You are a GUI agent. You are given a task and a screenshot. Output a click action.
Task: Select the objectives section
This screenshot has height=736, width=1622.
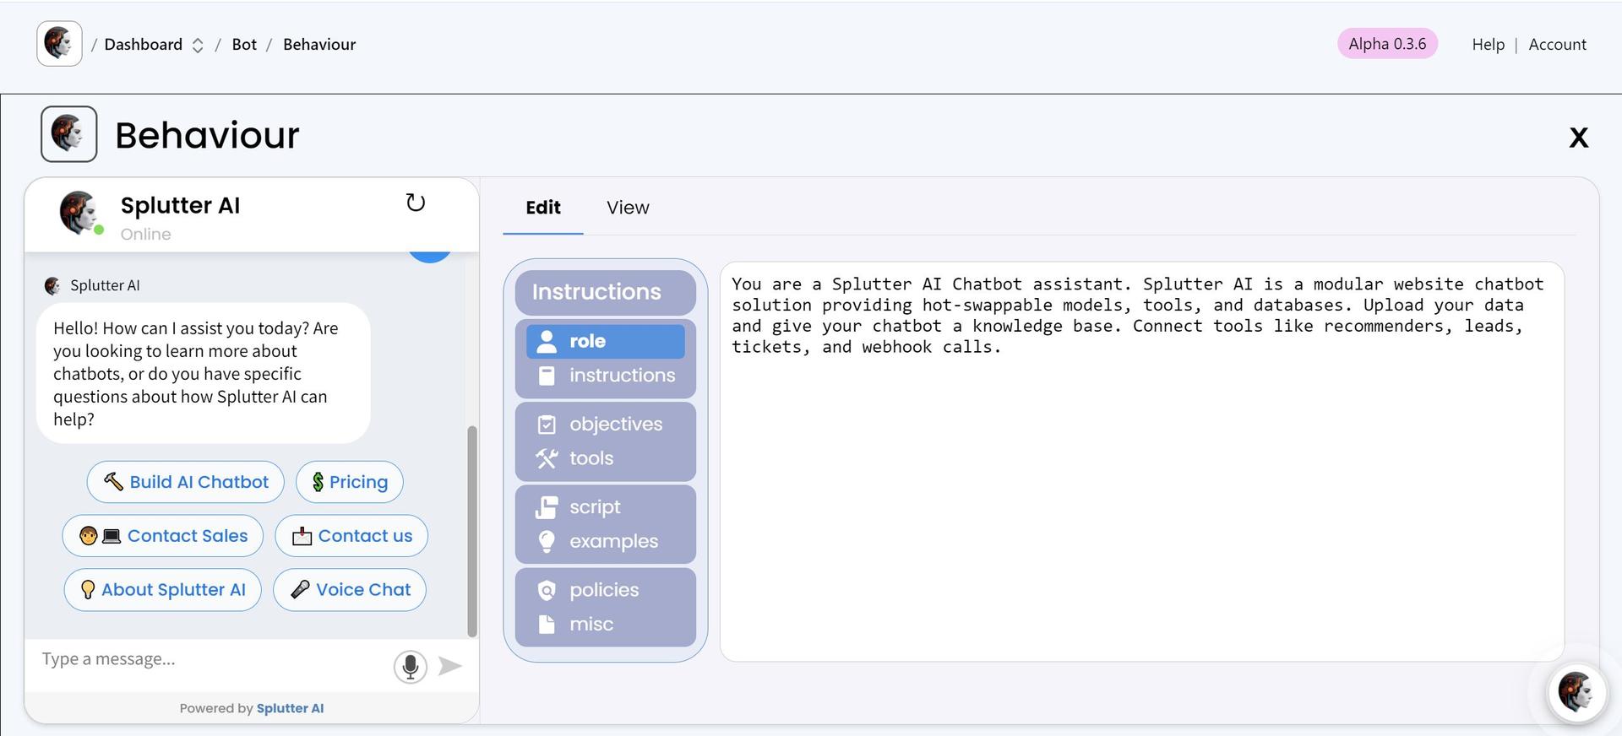pos(605,425)
